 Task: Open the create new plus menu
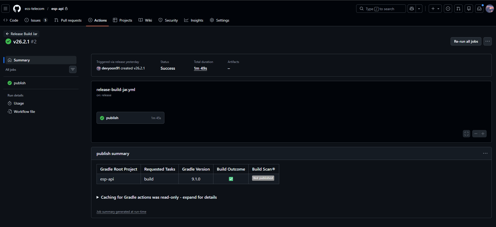pyautogui.click(x=435, y=9)
